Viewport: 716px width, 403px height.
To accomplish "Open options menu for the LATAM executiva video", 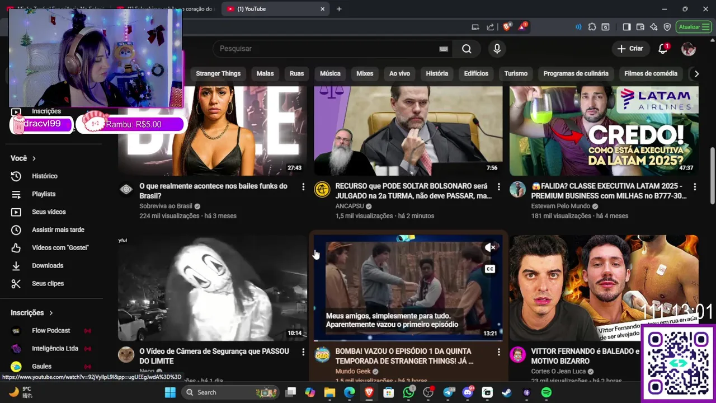I will tap(695, 187).
